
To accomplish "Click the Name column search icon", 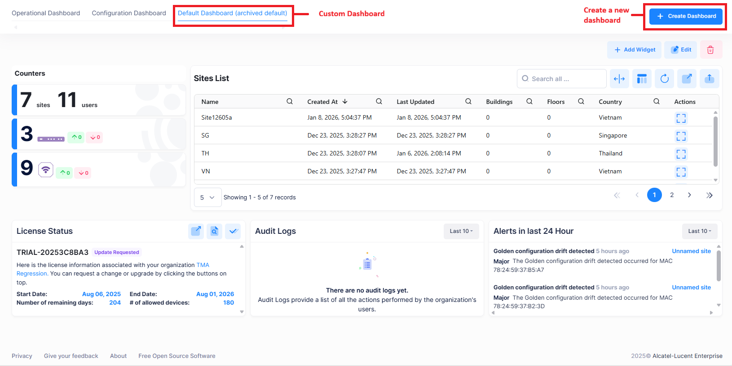I will click(x=290, y=102).
